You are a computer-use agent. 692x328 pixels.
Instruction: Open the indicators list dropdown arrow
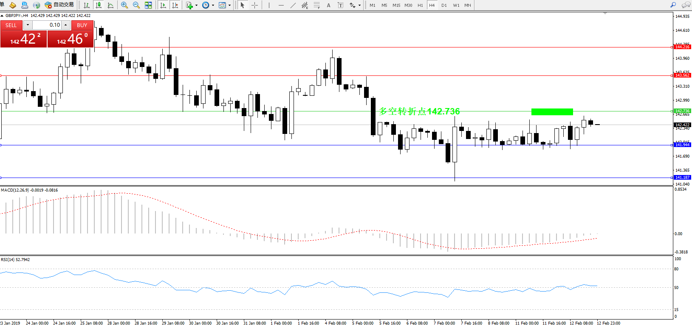(196, 6)
